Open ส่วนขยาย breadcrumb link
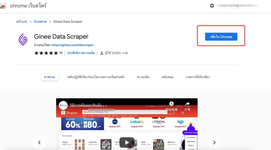Screen dimensions: 271x150 click(40, 22)
